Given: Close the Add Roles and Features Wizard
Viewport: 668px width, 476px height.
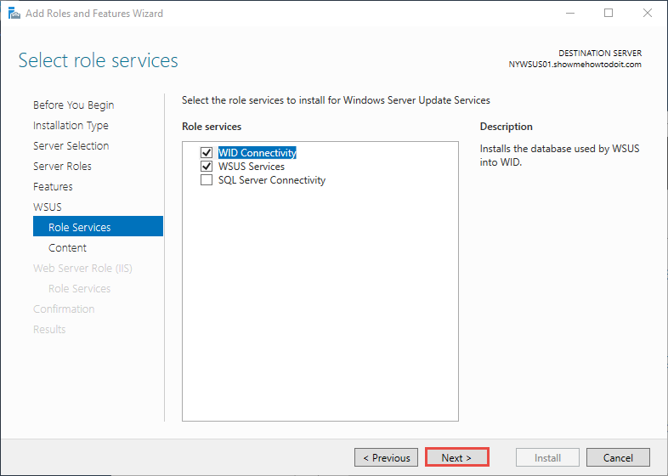Looking at the screenshot, I should coord(648,14).
